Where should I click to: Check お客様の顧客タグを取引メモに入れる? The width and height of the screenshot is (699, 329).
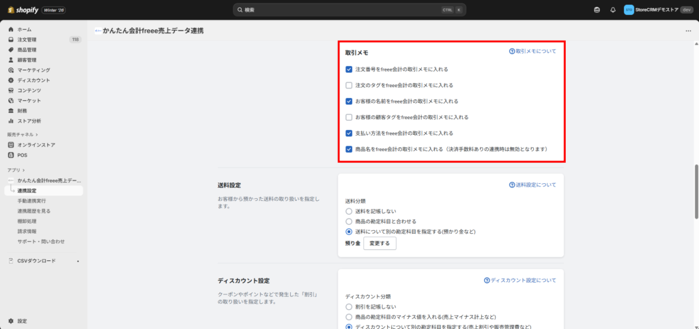pos(349,117)
